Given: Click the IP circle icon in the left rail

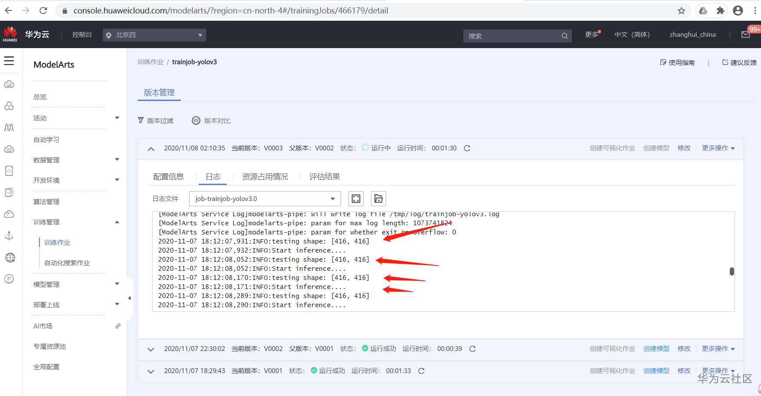Looking at the screenshot, I should 9,279.
